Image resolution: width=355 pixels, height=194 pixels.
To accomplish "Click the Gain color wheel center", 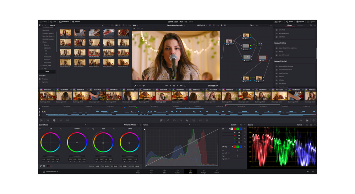I will click(103, 143).
